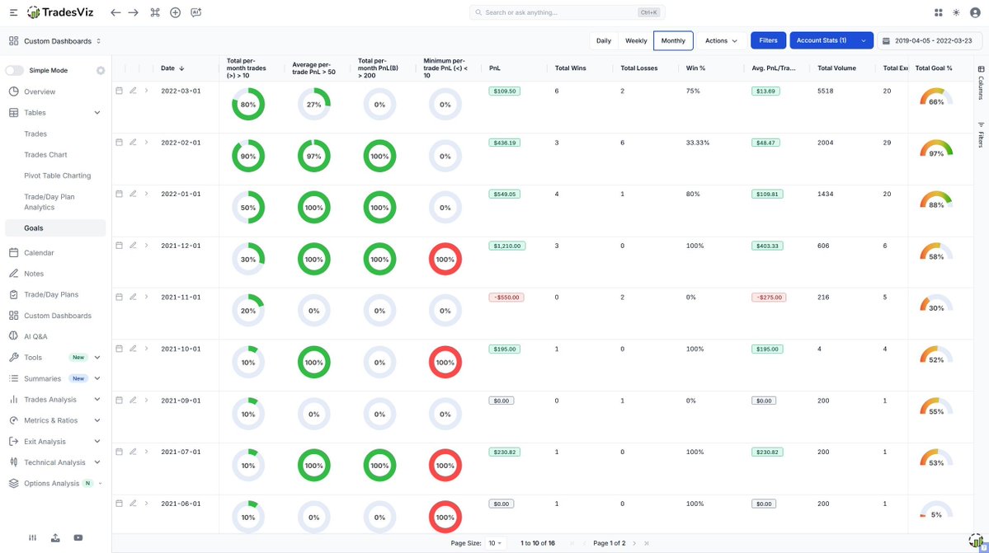Image resolution: width=989 pixels, height=553 pixels.
Task: Click the calendar icon for 2021-12-01 row
Action: [119, 246]
